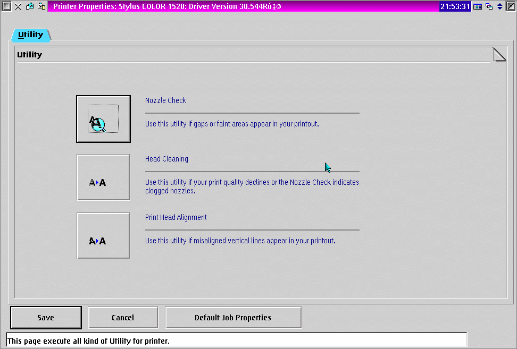Image resolution: width=517 pixels, height=349 pixels.
Task: Click the Print Head Alignment heading text
Action: click(176, 218)
